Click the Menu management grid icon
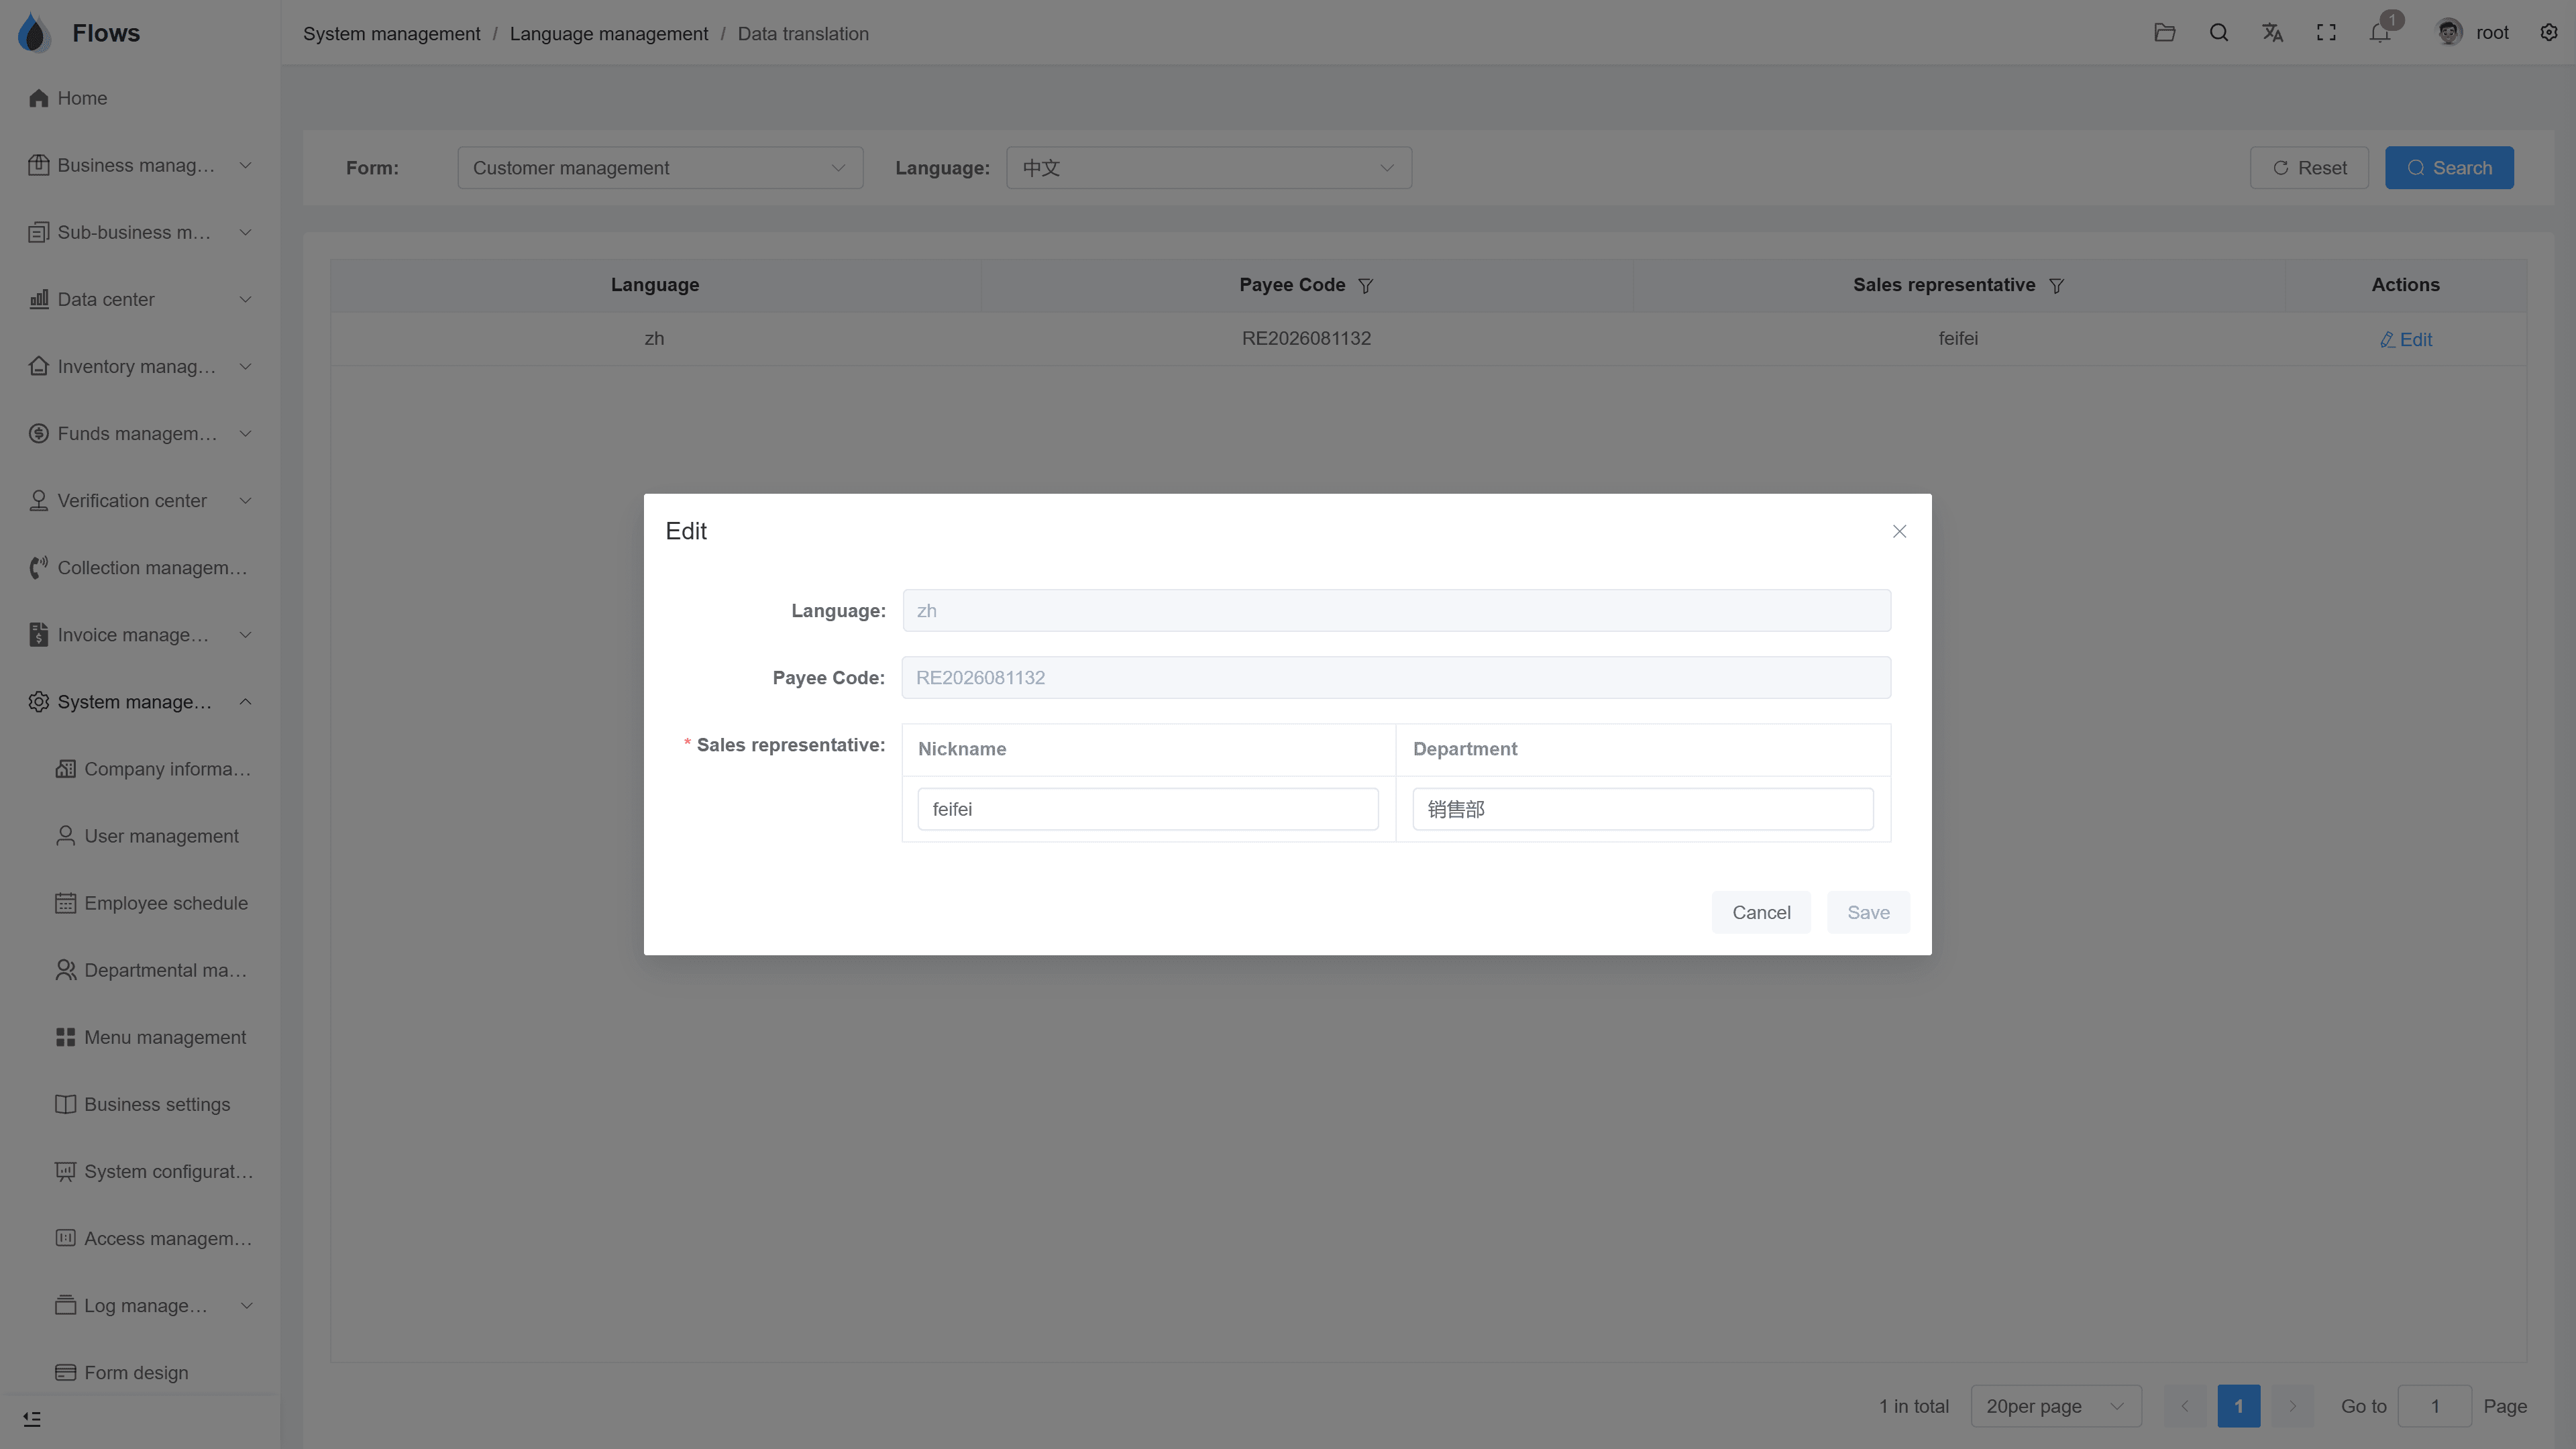Viewport: 2576px width, 1449px height. [x=66, y=1037]
